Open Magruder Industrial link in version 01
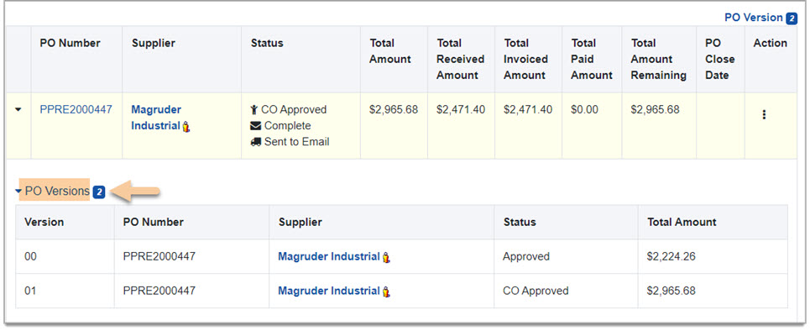Image resolution: width=810 pixels, height=331 pixels. coord(329,291)
